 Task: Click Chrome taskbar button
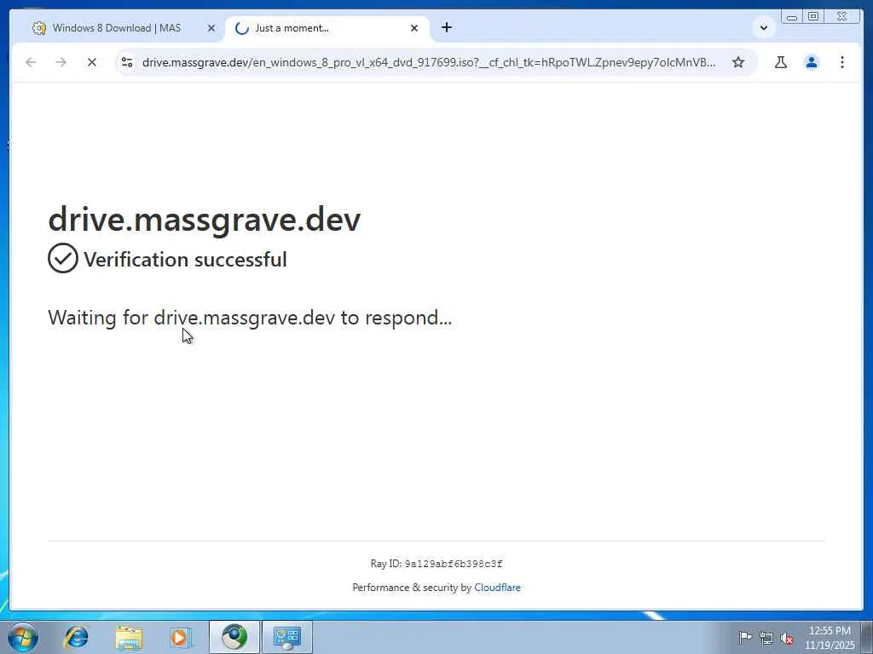click(x=234, y=637)
